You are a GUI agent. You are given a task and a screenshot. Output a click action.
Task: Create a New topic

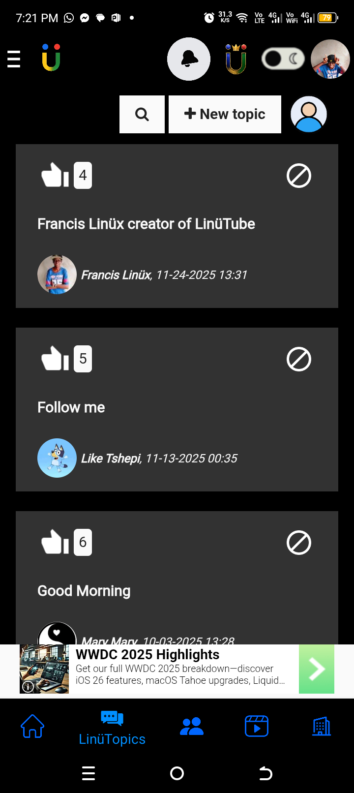[x=225, y=114]
